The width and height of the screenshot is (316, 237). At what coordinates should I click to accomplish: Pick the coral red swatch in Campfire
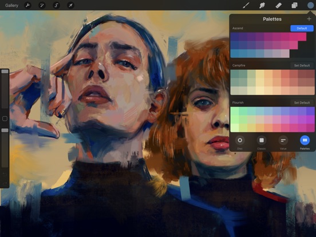[285, 74]
